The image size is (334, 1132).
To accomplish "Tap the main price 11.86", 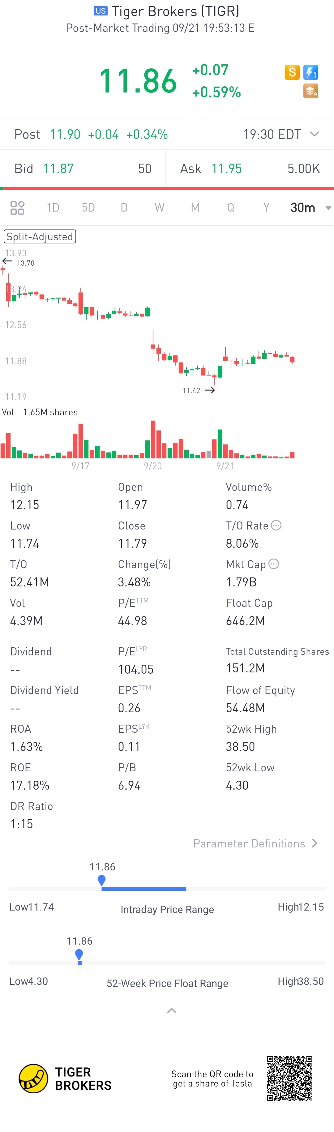I will (138, 81).
